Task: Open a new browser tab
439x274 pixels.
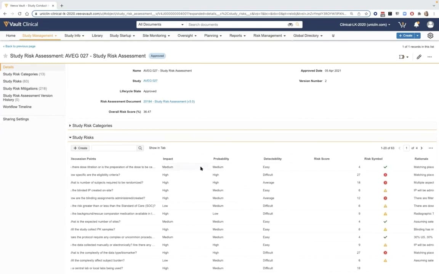Action: click(x=62, y=6)
